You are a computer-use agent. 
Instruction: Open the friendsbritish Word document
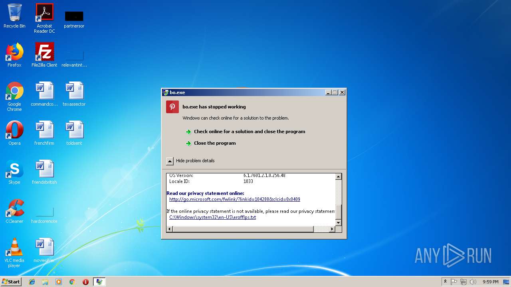[44, 172]
